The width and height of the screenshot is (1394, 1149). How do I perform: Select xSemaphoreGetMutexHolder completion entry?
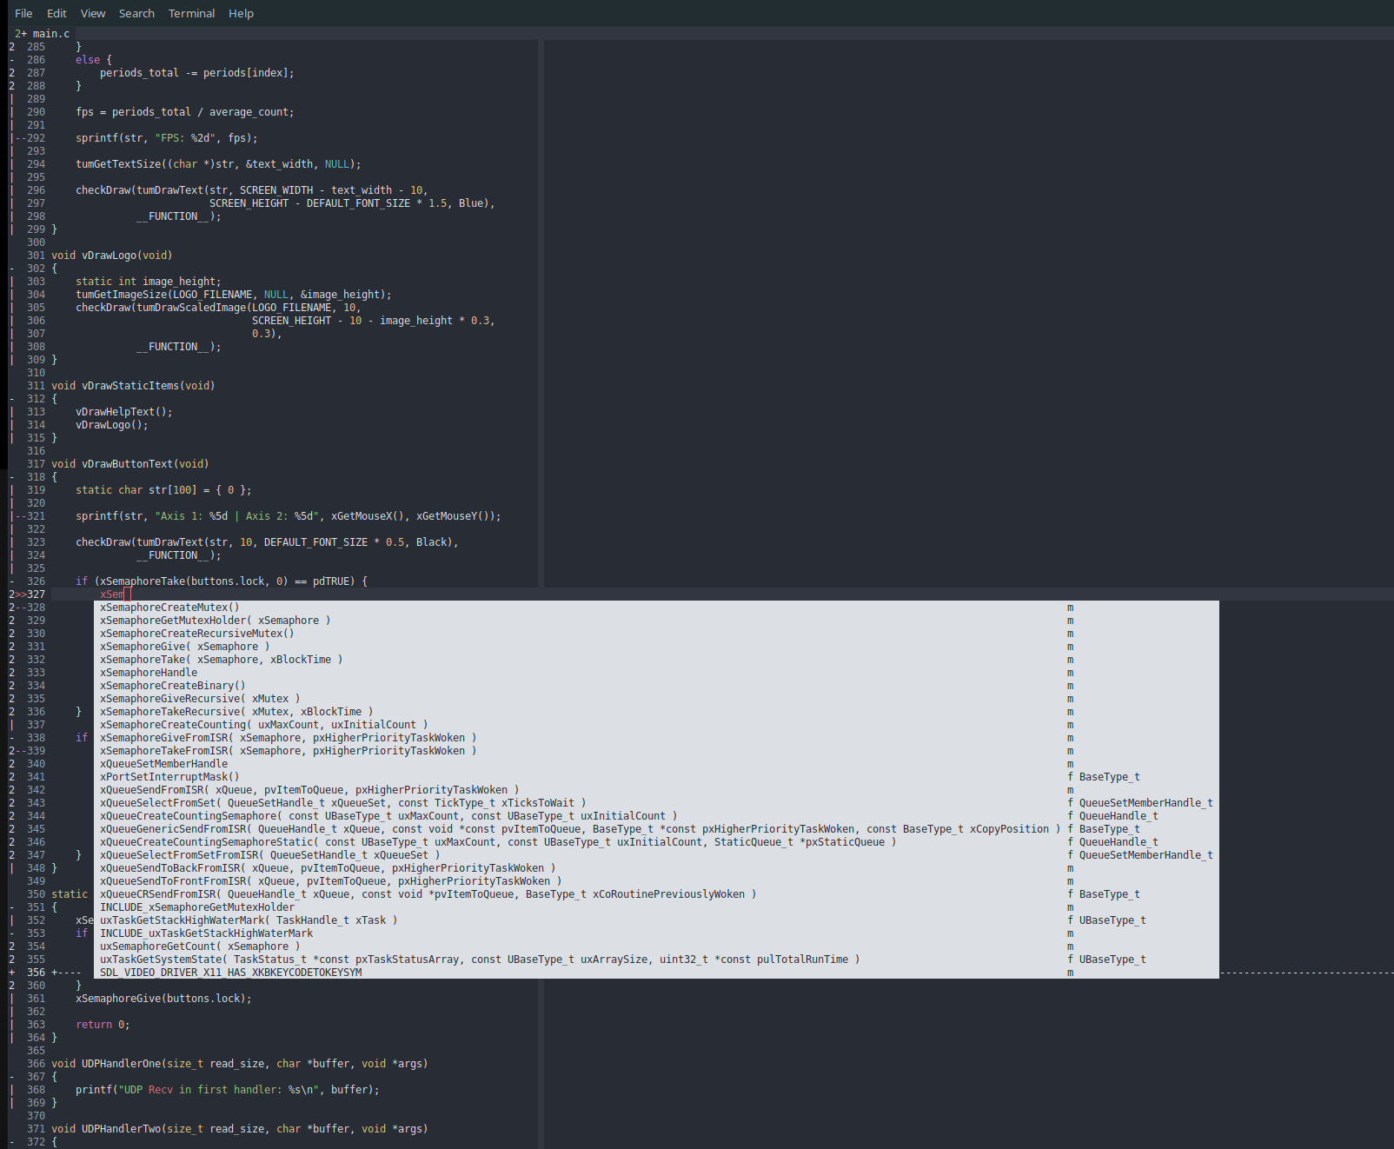click(x=656, y=621)
